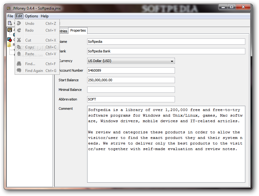This screenshot has height=196, width=259.
Task: Click inside the Comment text area
Action: pyautogui.click(x=166, y=144)
